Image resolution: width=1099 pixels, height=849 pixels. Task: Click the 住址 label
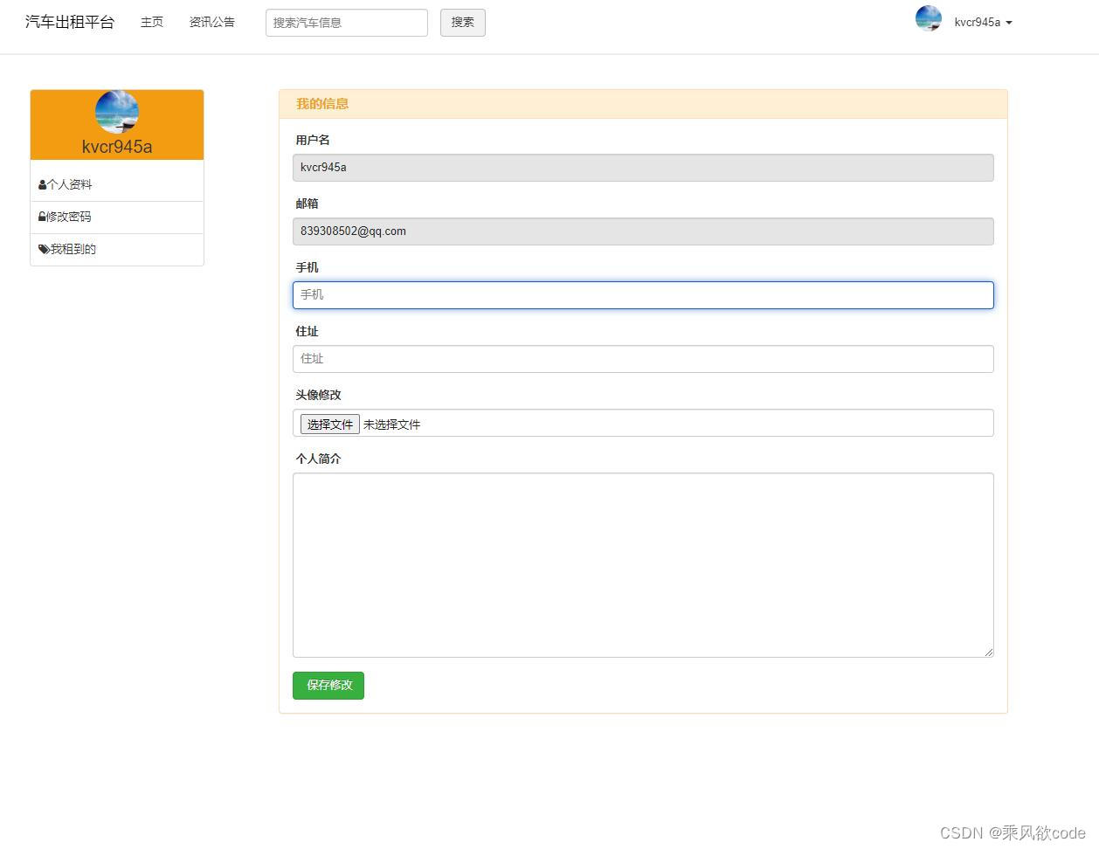[x=308, y=331]
